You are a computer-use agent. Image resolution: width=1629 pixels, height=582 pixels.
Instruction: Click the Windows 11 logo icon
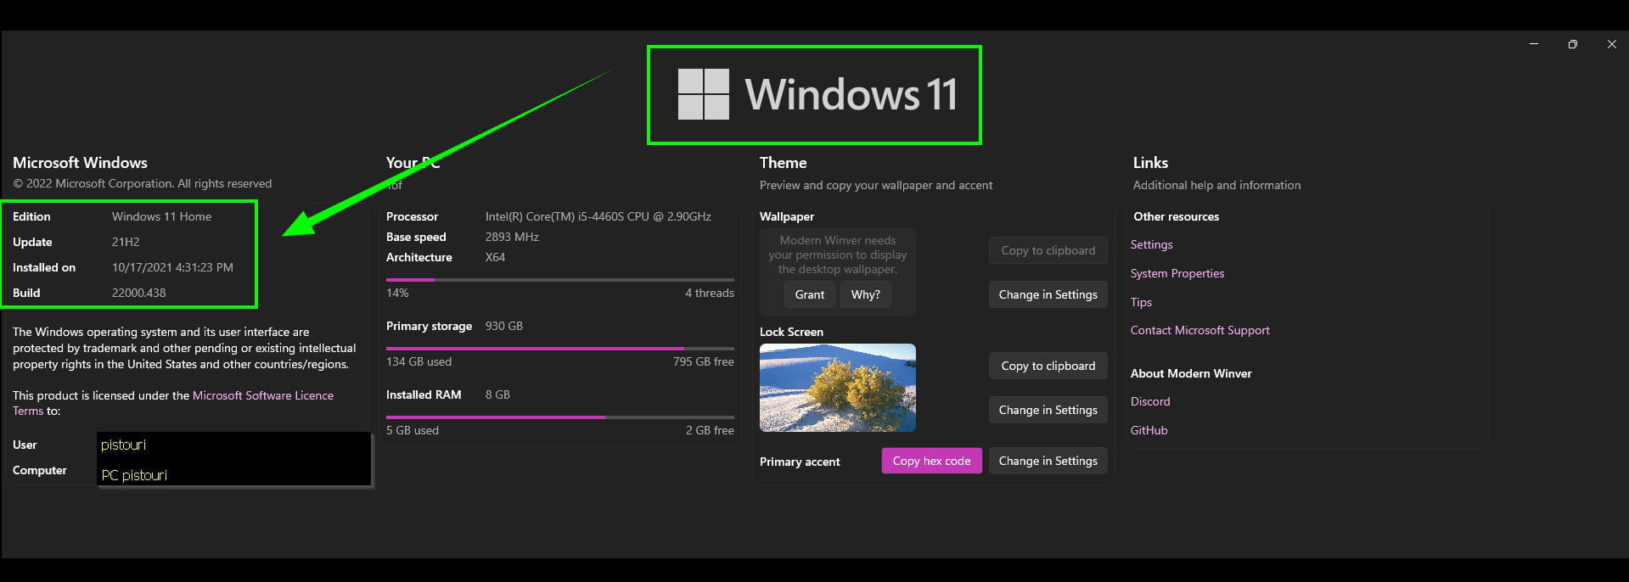pyautogui.click(x=703, y=94)
